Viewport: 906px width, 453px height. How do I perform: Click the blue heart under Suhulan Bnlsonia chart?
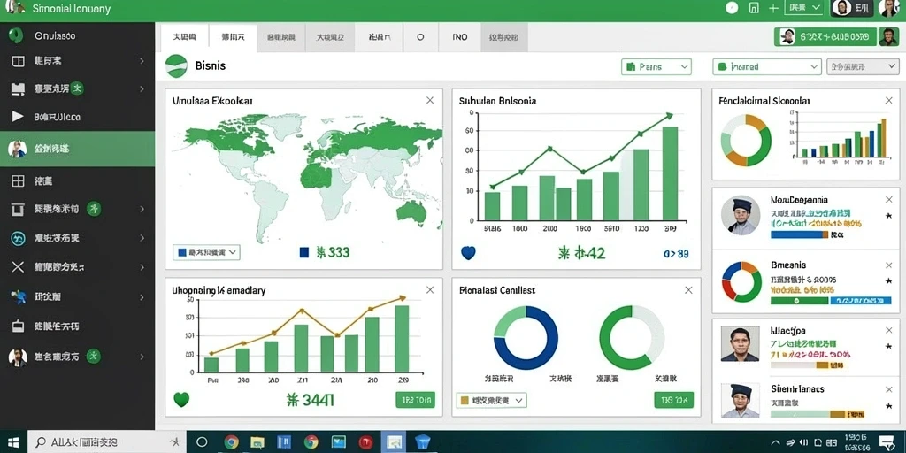[x=468, y=252]
